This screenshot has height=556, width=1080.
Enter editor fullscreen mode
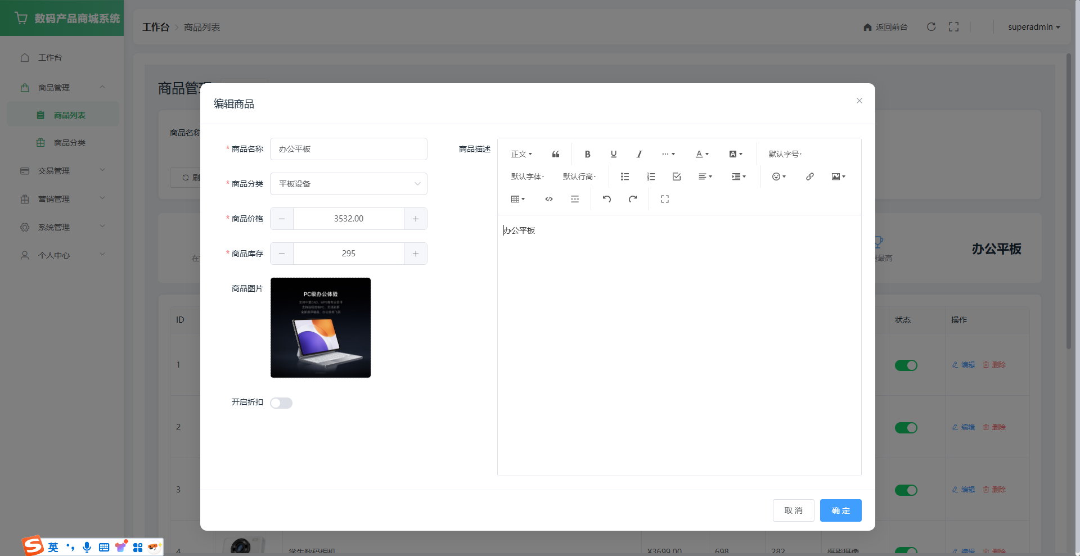click(665, 199)
